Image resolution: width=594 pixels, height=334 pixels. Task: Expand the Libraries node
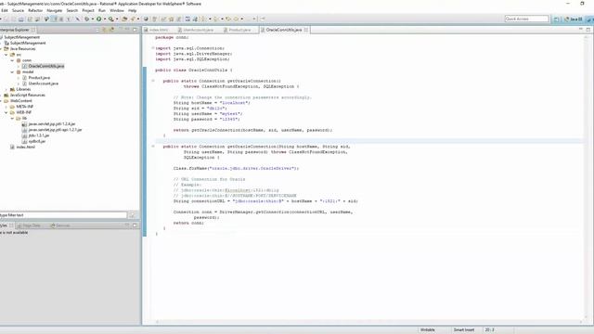(6, 89)
